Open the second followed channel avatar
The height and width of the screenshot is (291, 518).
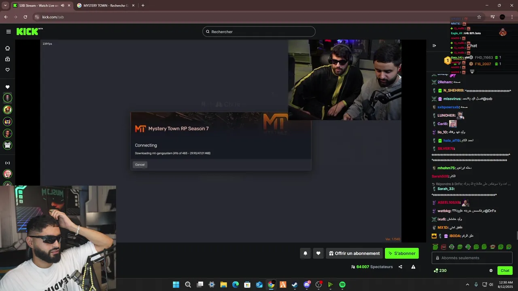7,110
